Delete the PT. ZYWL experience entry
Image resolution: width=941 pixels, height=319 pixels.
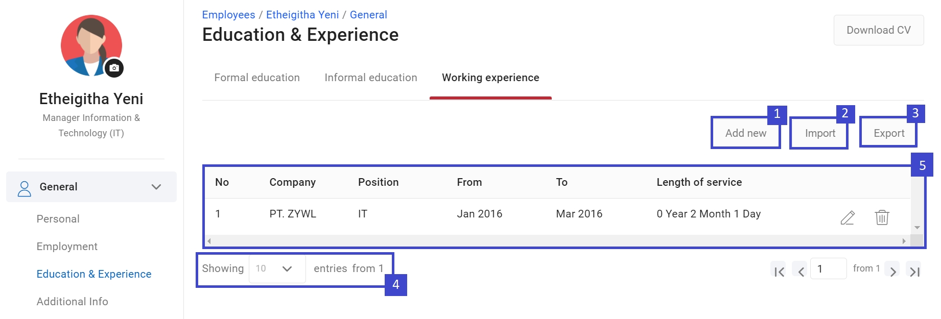point(882,217)
